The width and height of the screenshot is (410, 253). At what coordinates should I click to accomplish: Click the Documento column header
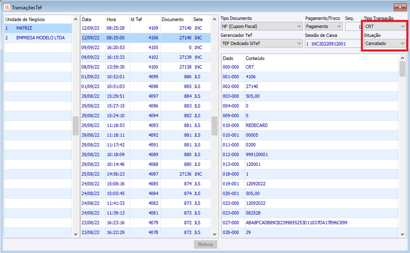tap(173, 19)
